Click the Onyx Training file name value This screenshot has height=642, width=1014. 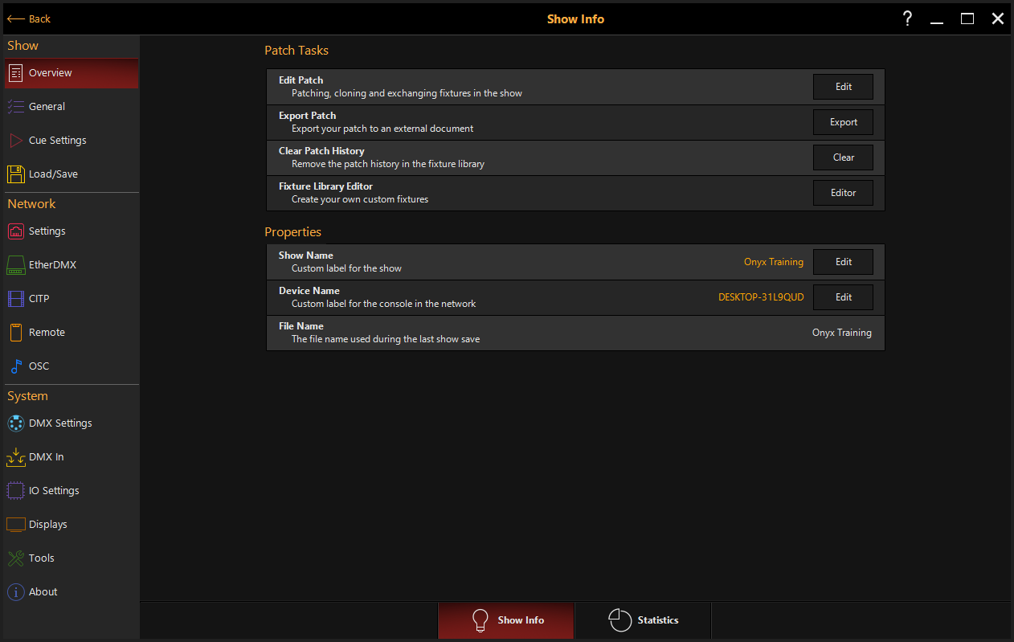coord(842,333)
